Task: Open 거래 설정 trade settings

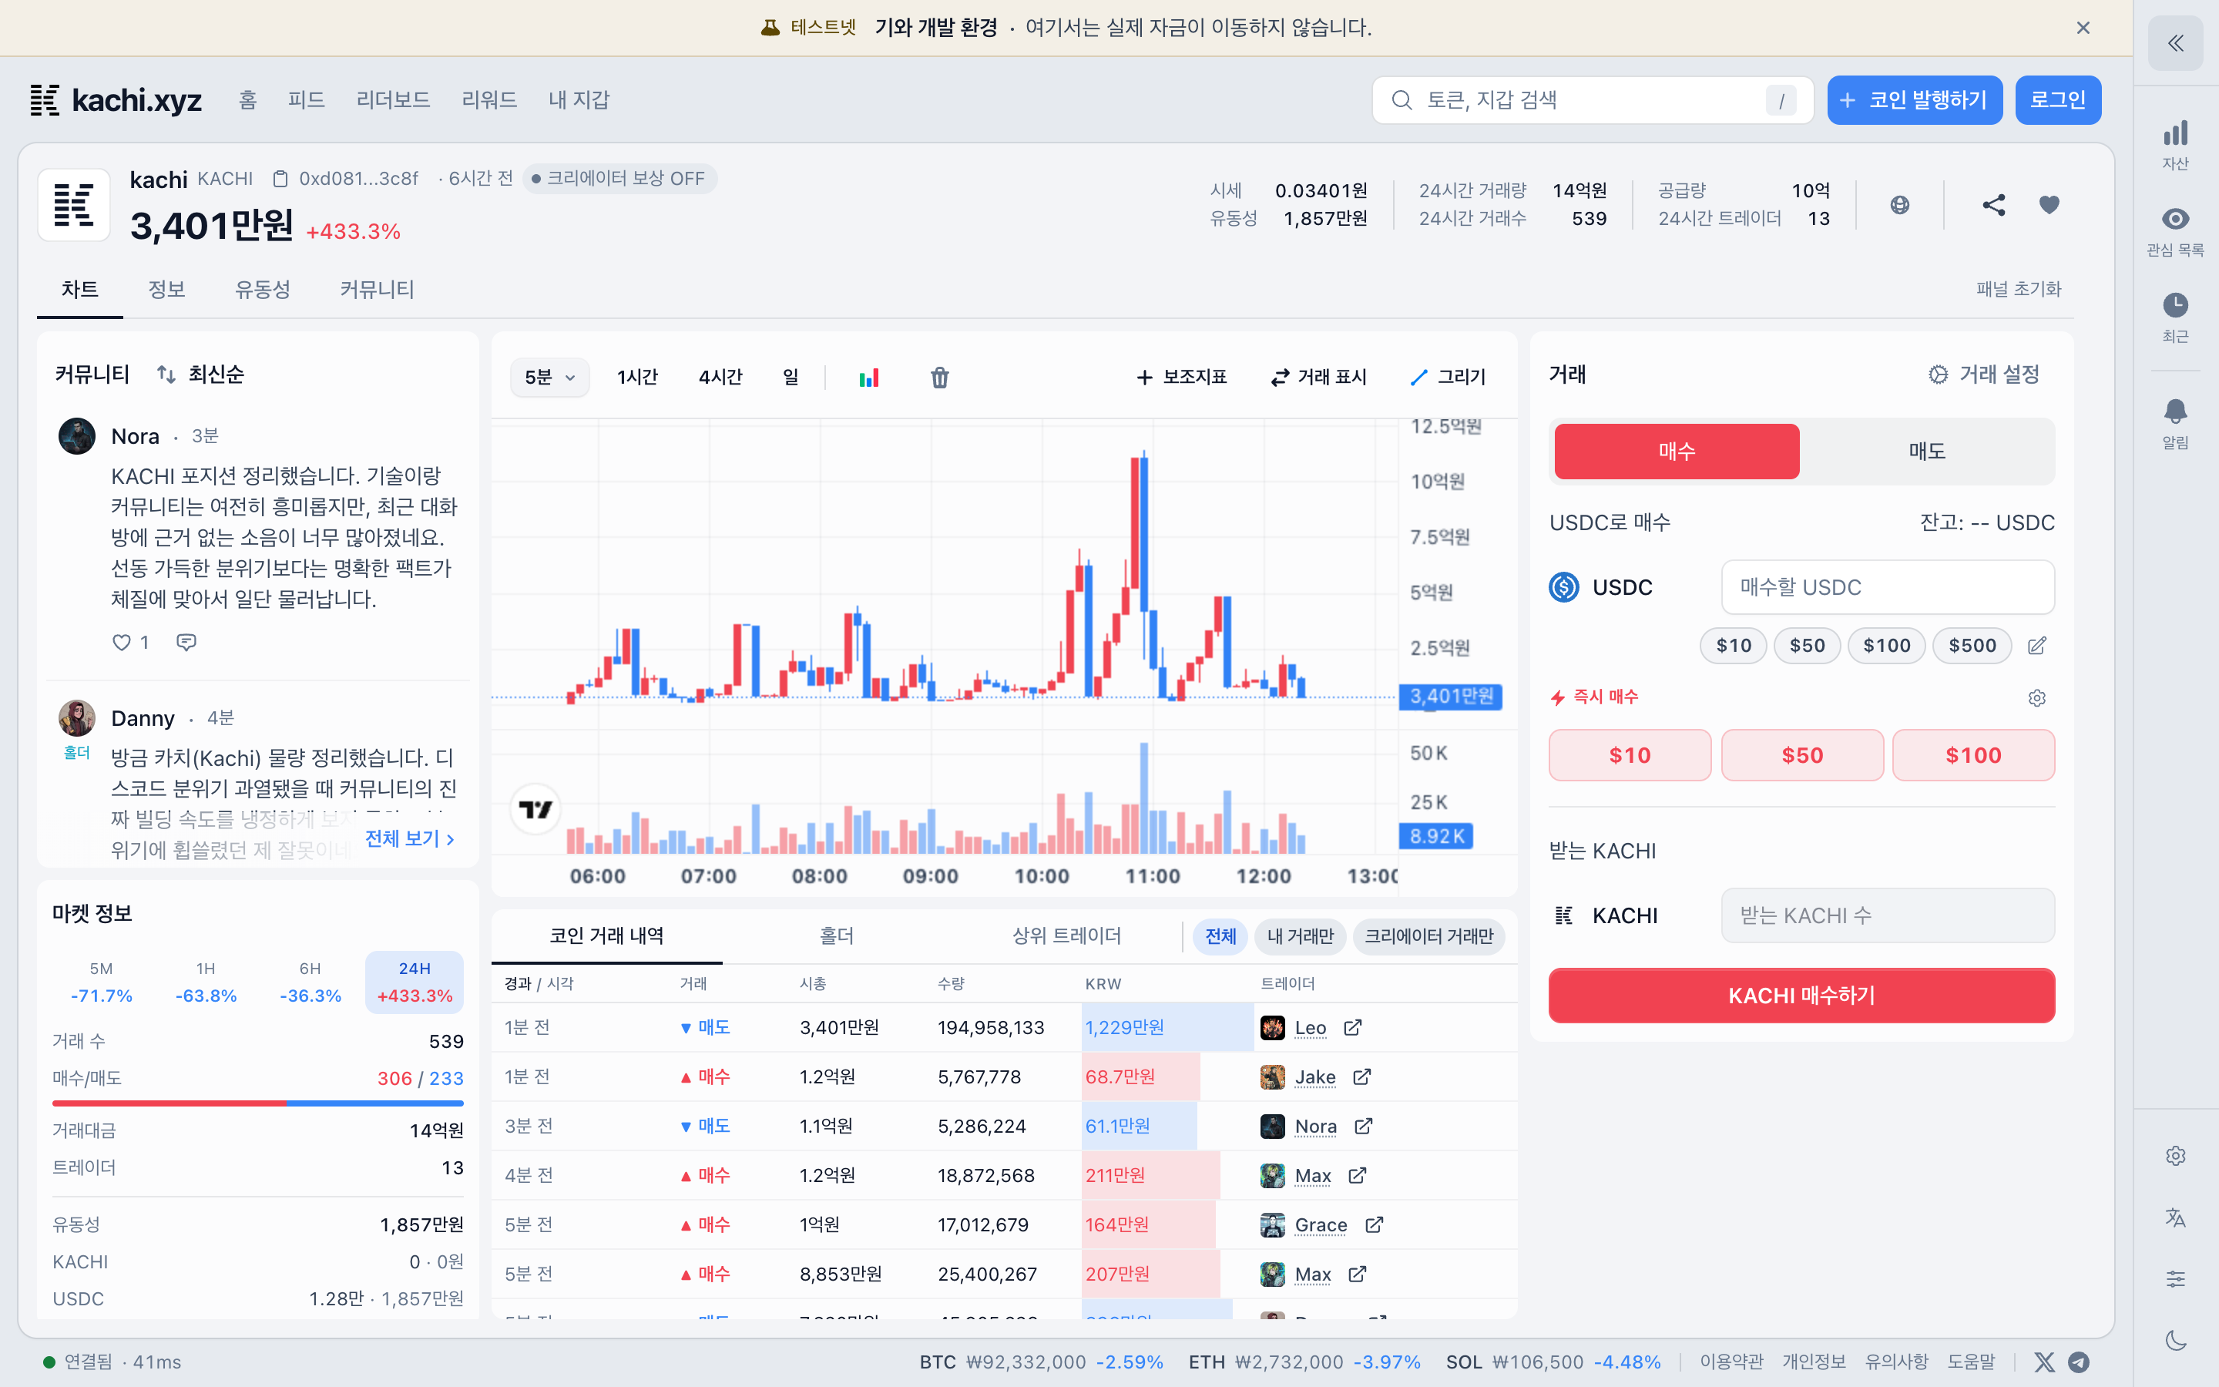Action: tap(1984, 374)
